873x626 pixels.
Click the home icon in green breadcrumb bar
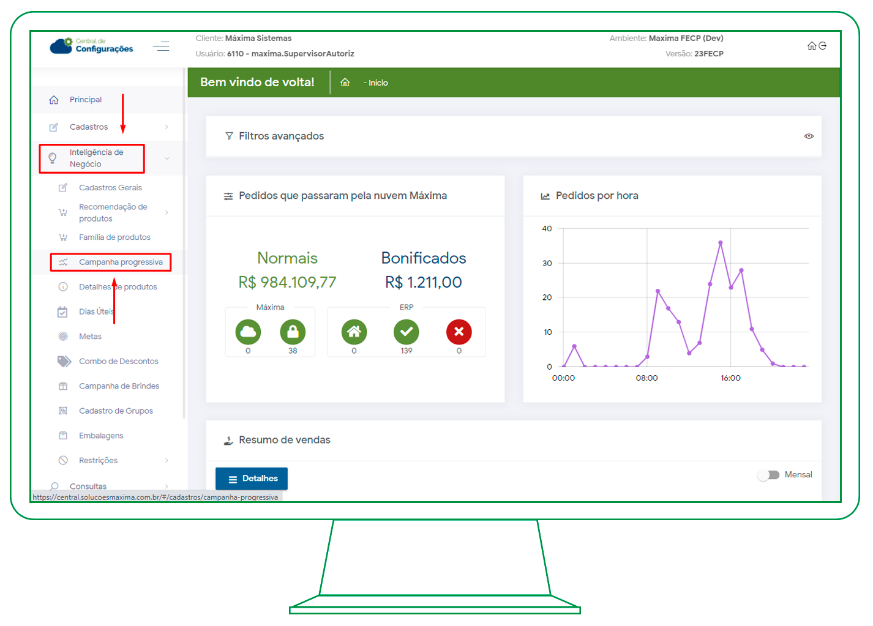pyautogui.click(x=345, y=83)
